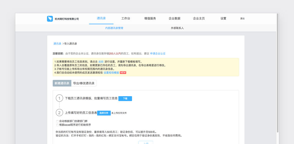Enable 自动根据部门创建部门群 checkbox

[57, 121]
